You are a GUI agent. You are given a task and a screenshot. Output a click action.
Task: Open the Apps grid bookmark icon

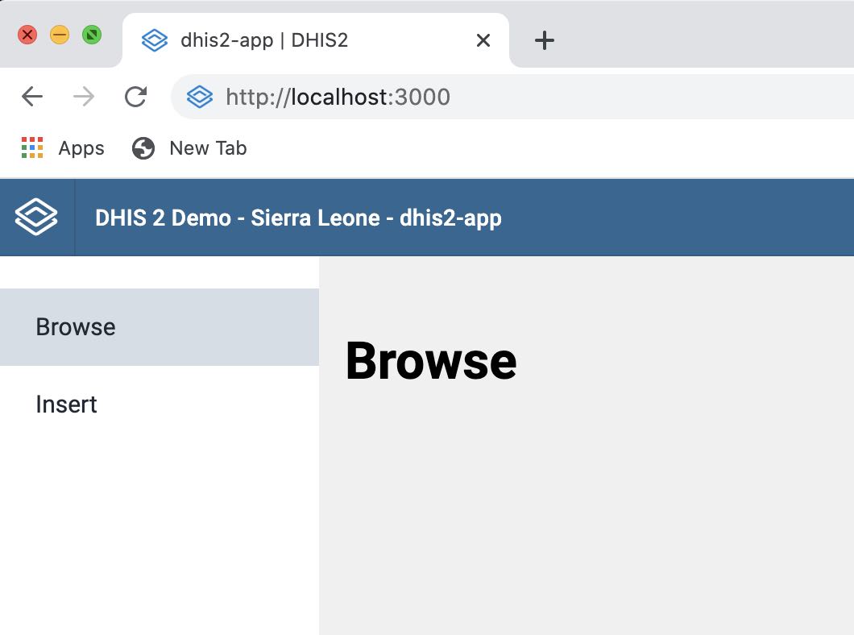[x=32, y=147]
